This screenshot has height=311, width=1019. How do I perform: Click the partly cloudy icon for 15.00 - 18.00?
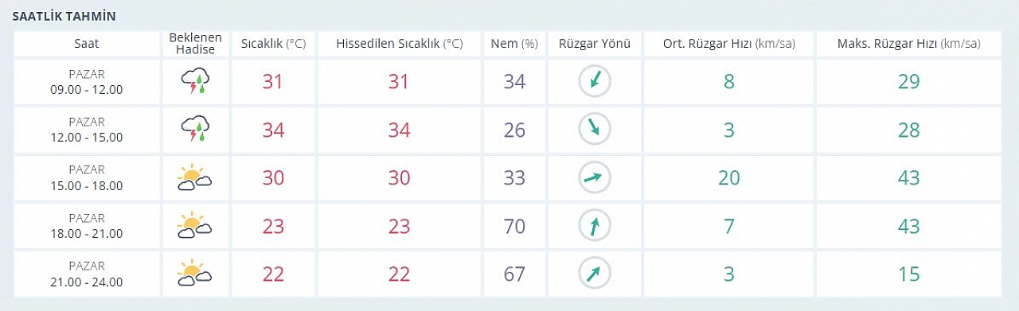click(194, 177)
